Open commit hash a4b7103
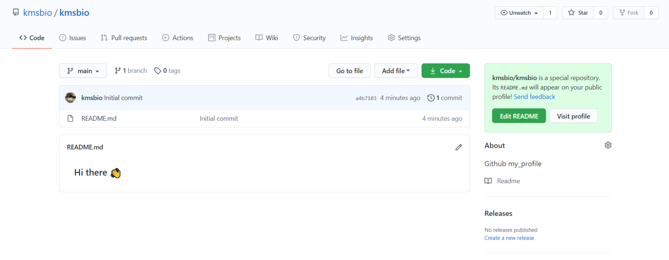The width and height of the screenshot is (669, 260). pos(366,98)
